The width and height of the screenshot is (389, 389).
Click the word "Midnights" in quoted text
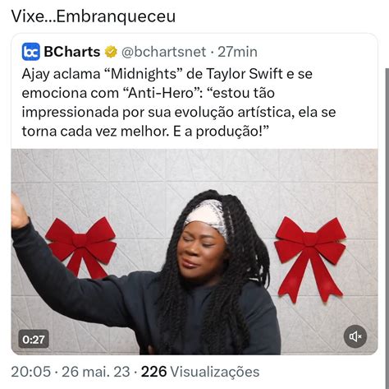(144, 74)
